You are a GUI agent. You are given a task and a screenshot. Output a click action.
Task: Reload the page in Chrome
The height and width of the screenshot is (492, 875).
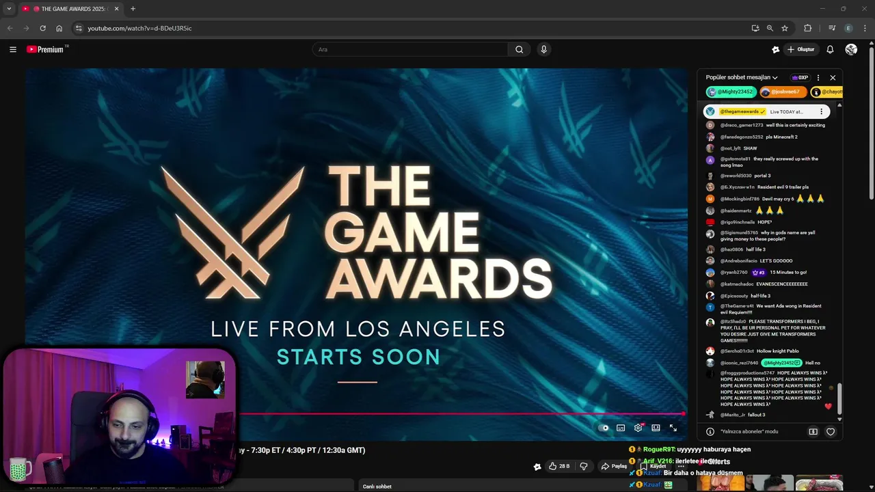tap(42, 28)
